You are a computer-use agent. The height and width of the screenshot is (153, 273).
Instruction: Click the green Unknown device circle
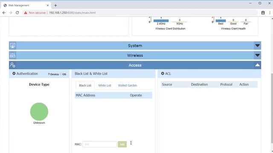(x=39, y=111)
